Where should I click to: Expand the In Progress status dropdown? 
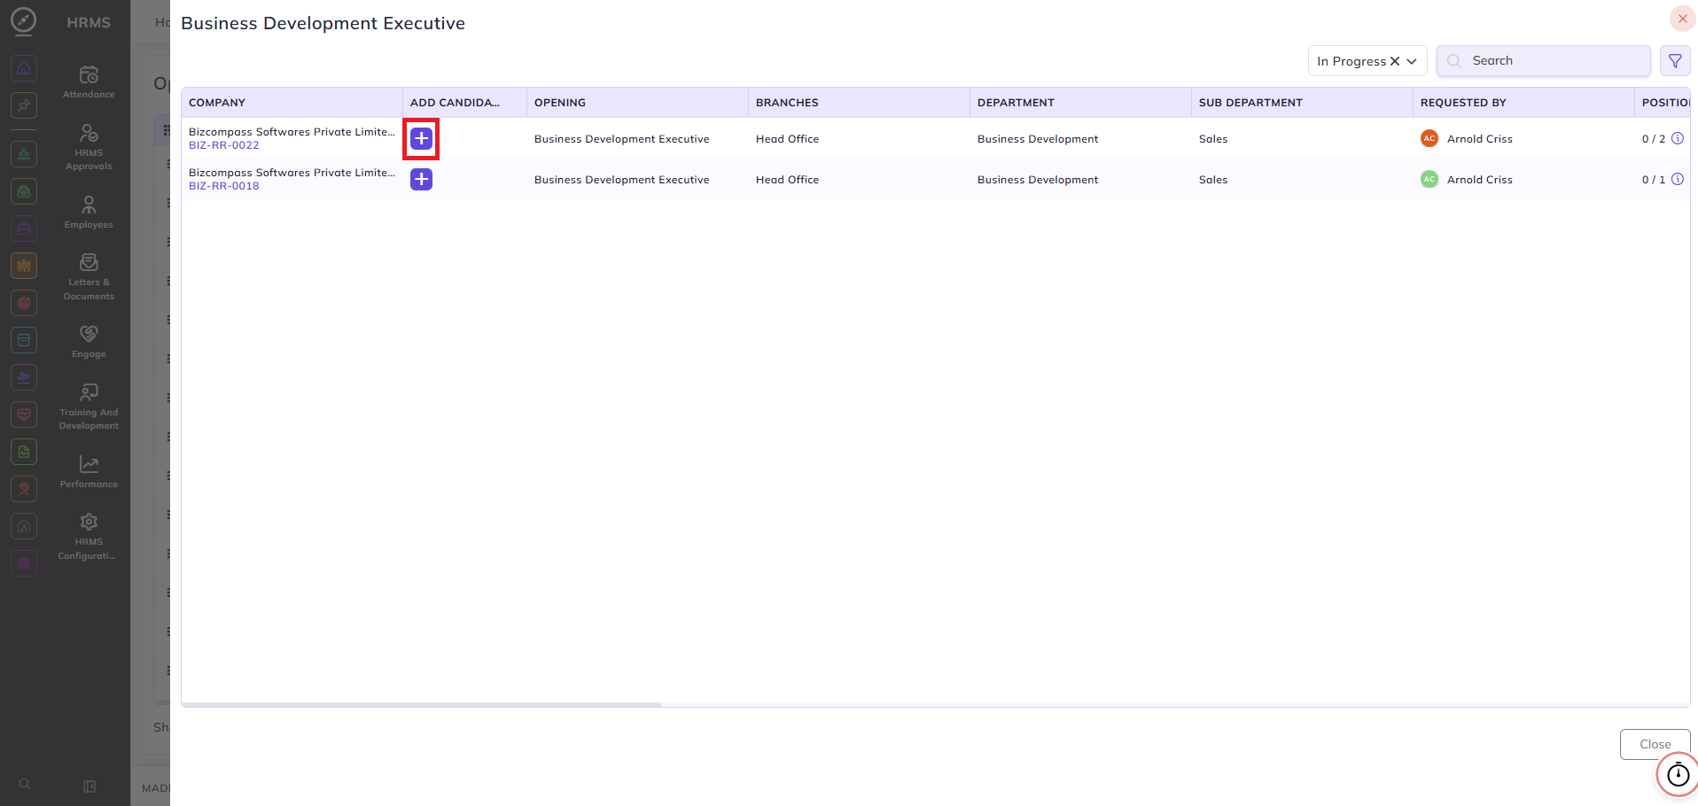click(1412, 61)
